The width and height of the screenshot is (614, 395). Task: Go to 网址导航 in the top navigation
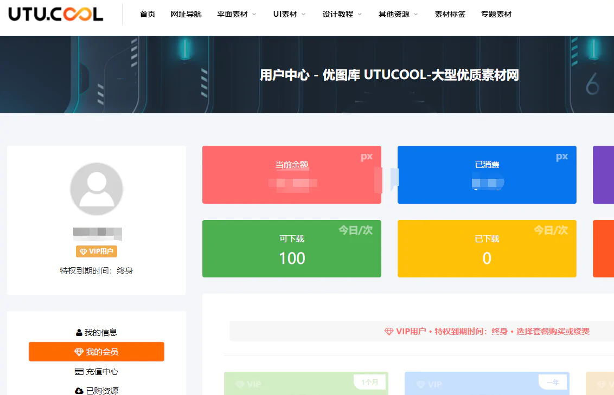186,14
